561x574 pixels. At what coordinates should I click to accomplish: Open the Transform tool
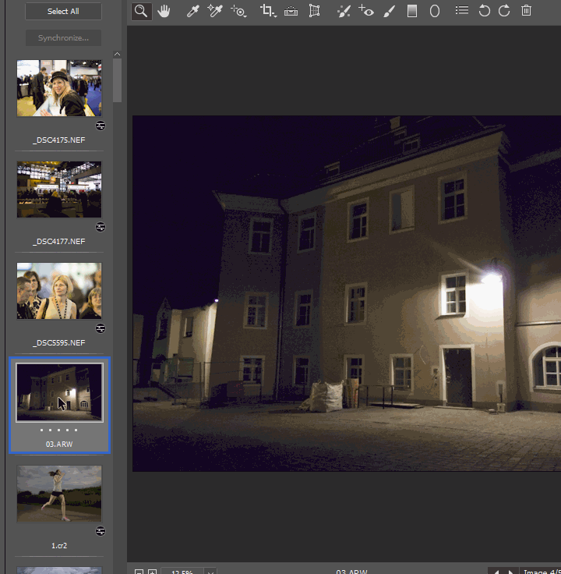pos(314,11)
